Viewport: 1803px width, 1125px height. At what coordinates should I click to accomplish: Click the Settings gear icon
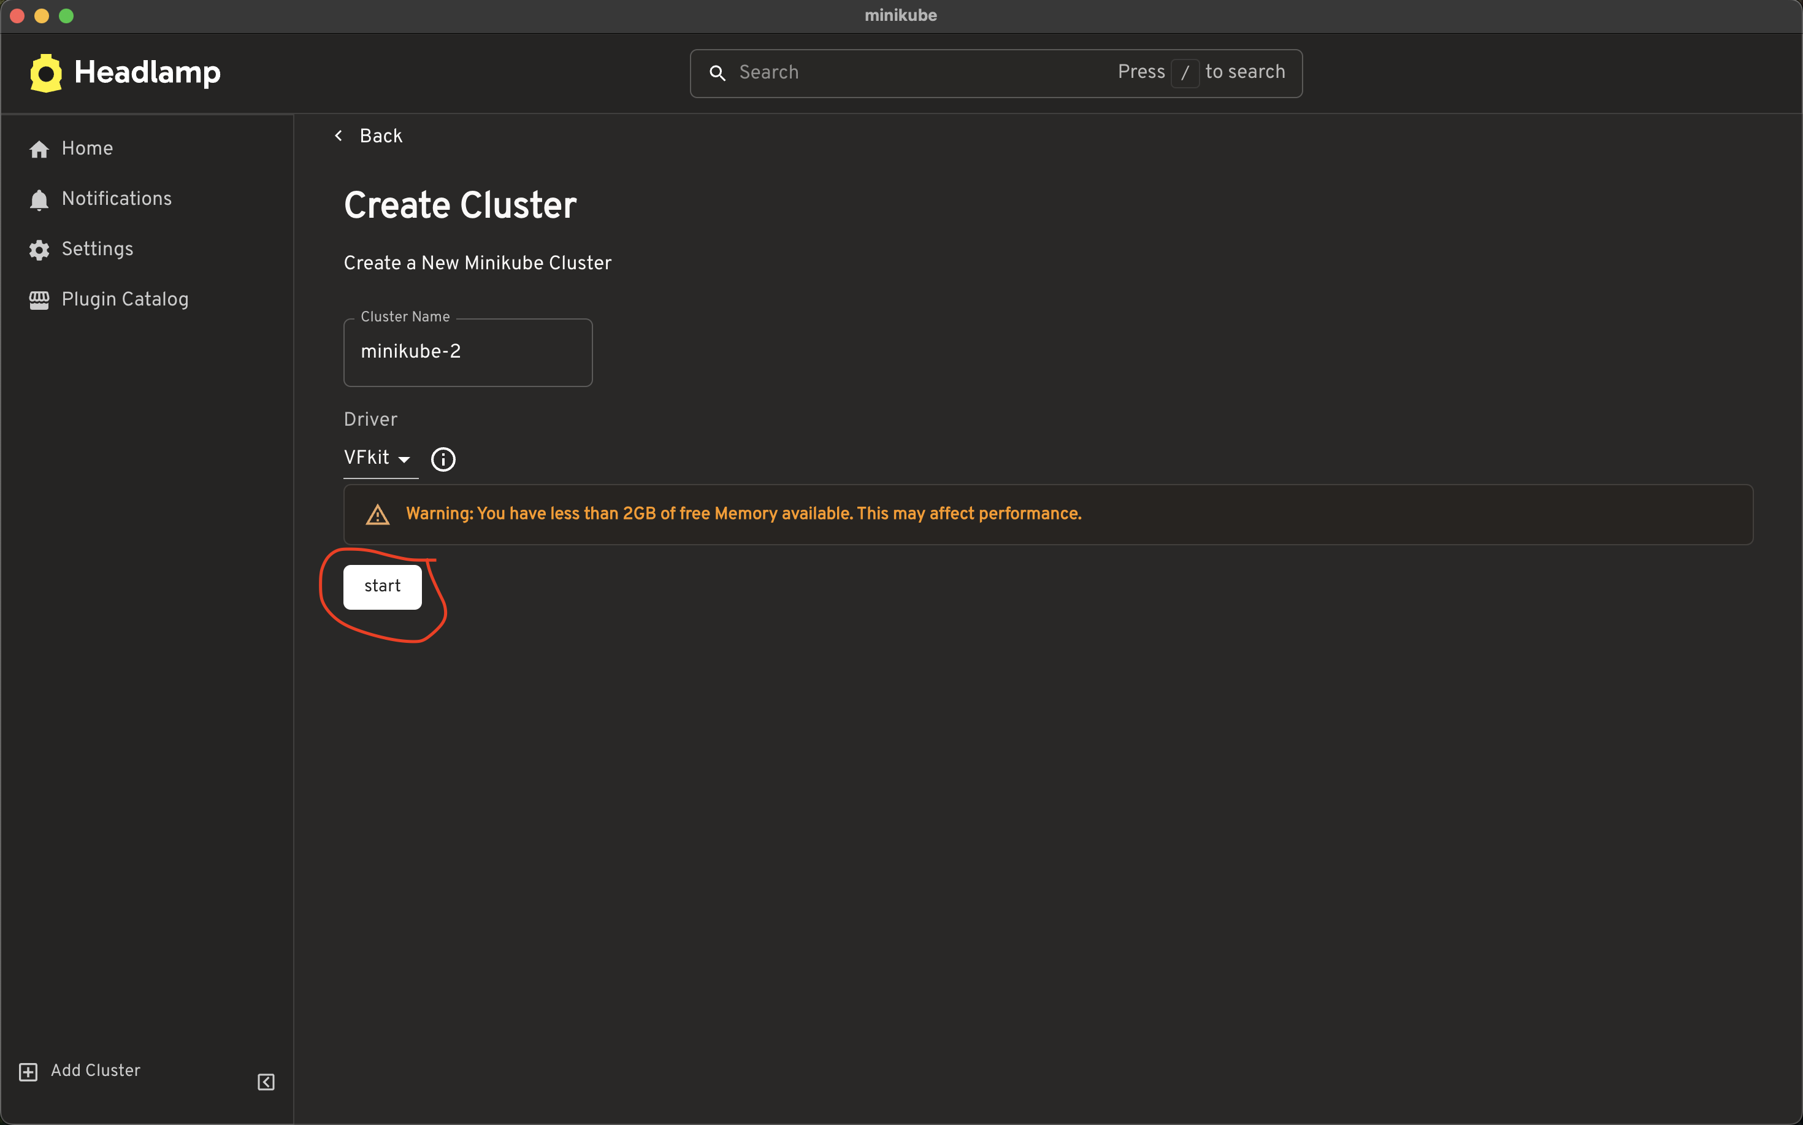tap(39, 249)
